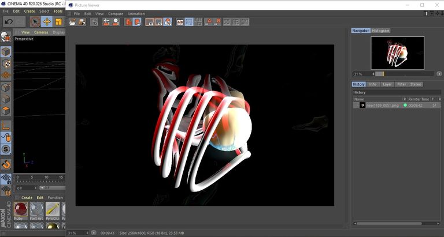Select the Live Selection arrow tool
Screen dimensions: 444x237
[35, 22]
